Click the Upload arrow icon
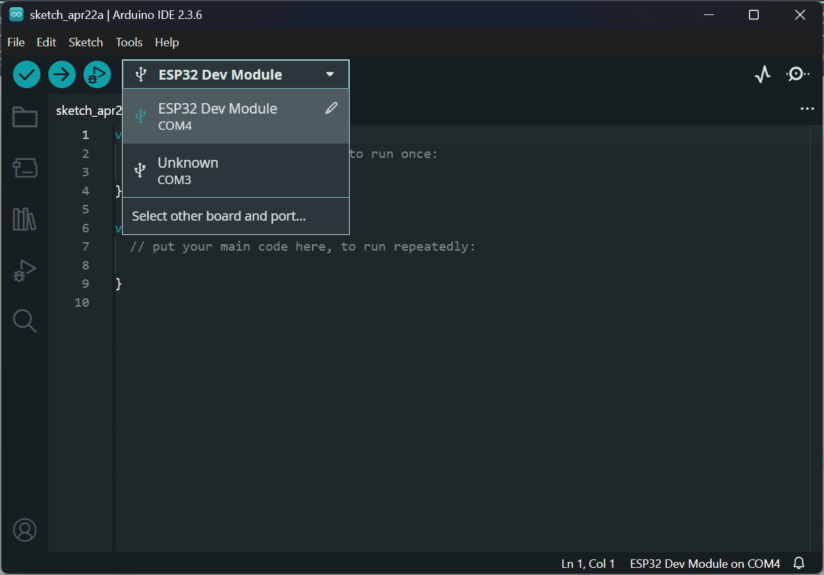Screen dimensions: 824x575 pyautogui.click(x=61, y=74)
